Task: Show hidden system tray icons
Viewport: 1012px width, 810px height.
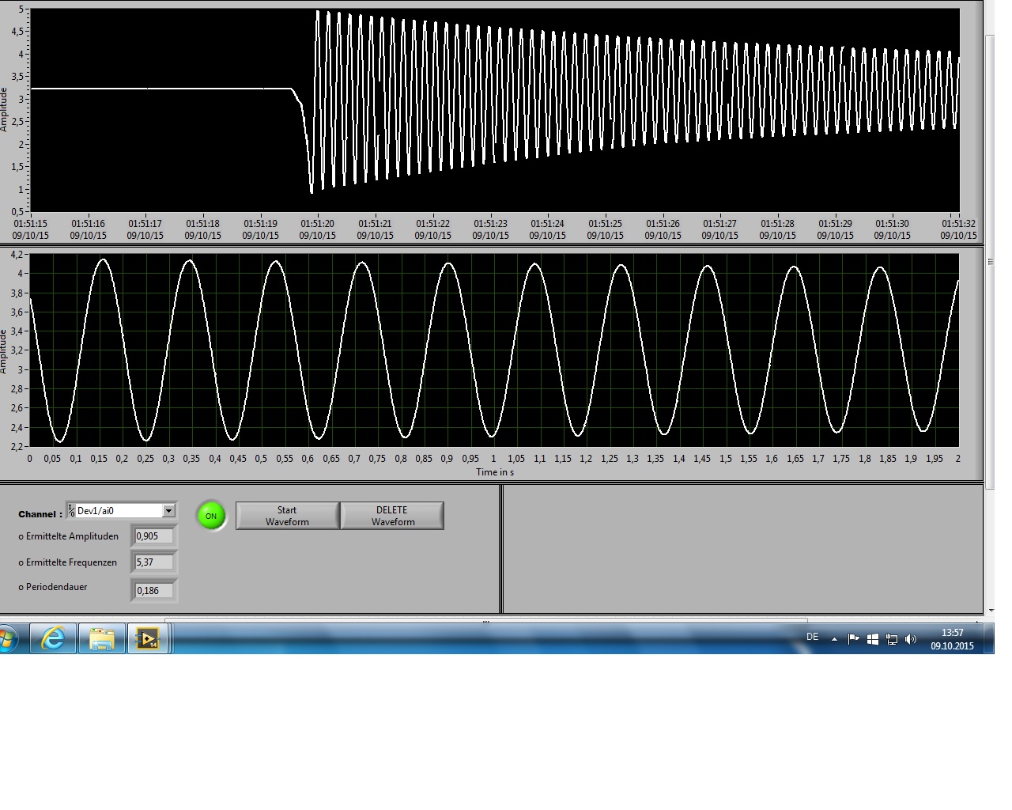Action: pos(834,639)
